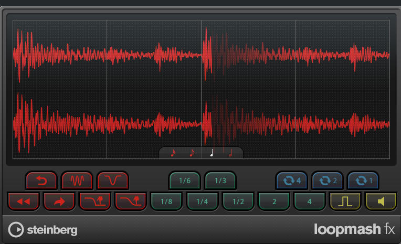This screenshot has width=401, height=244.
Task: Trigger the green 1/3 pad
Action: coord(220,181)
